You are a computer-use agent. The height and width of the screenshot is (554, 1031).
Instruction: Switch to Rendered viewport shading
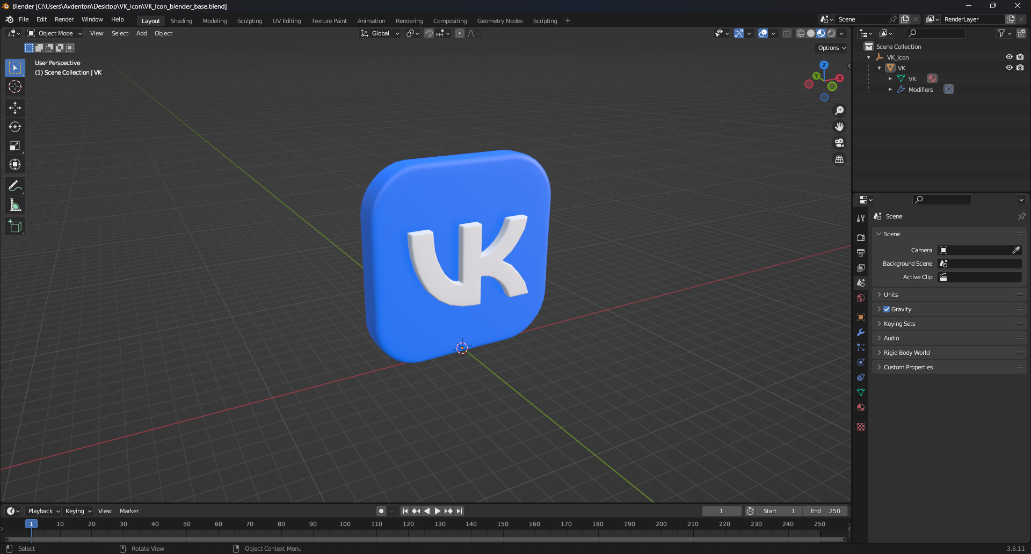[831, 33]
